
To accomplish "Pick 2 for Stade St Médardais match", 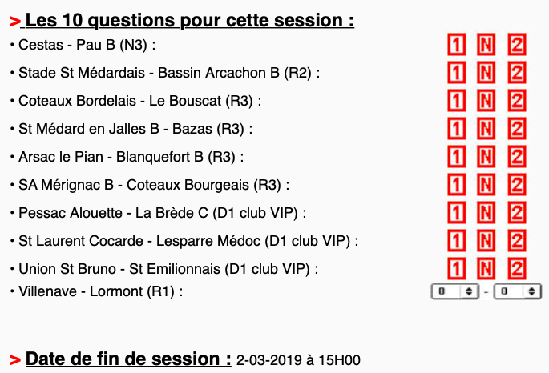I will coord(517,73).
